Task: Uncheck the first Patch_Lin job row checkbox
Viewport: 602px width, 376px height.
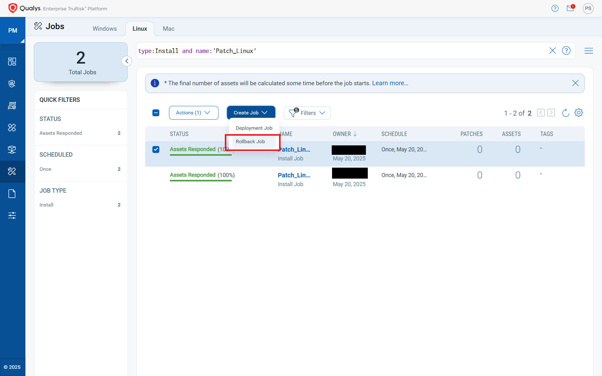Action: click(156, 149)
